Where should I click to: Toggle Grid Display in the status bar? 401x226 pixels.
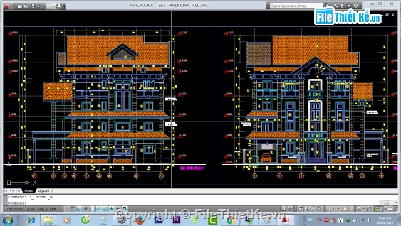[73, 209]
